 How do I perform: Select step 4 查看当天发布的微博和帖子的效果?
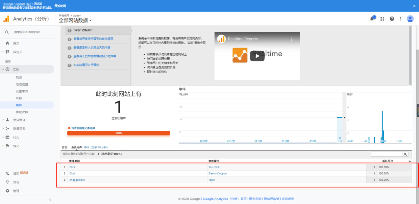point(95,56)
